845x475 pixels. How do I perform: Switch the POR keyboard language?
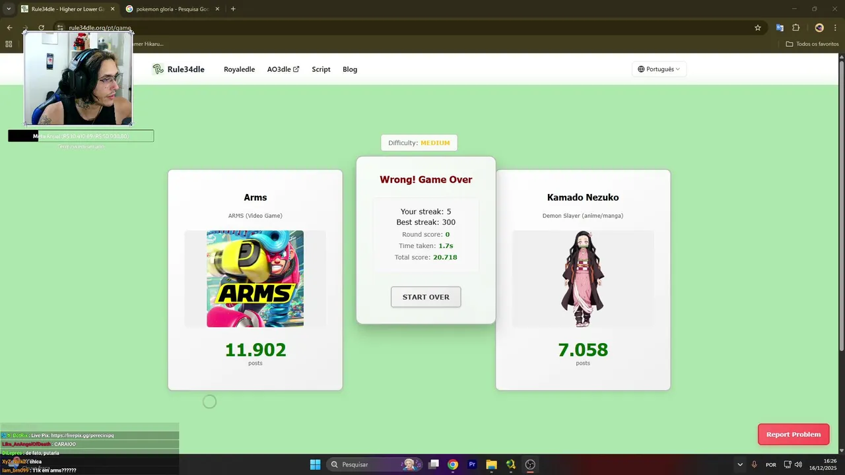point(771,464)
